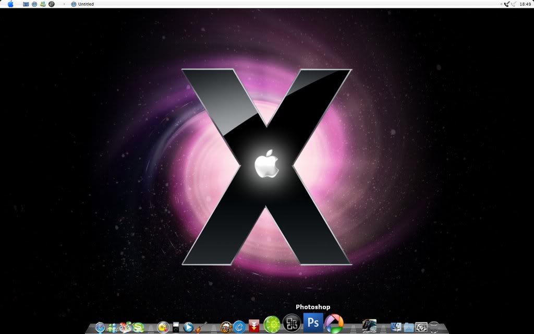Open the yellow disc icon in dock
Screen dimensions: 534x334
tap(163, 327)
